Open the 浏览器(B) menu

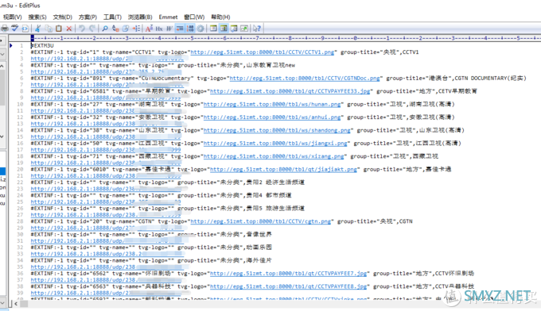(140, 17)
